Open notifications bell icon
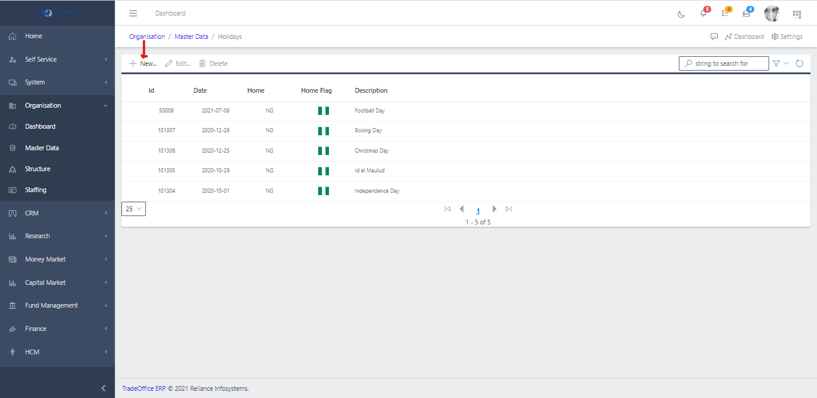 (703, 13)
